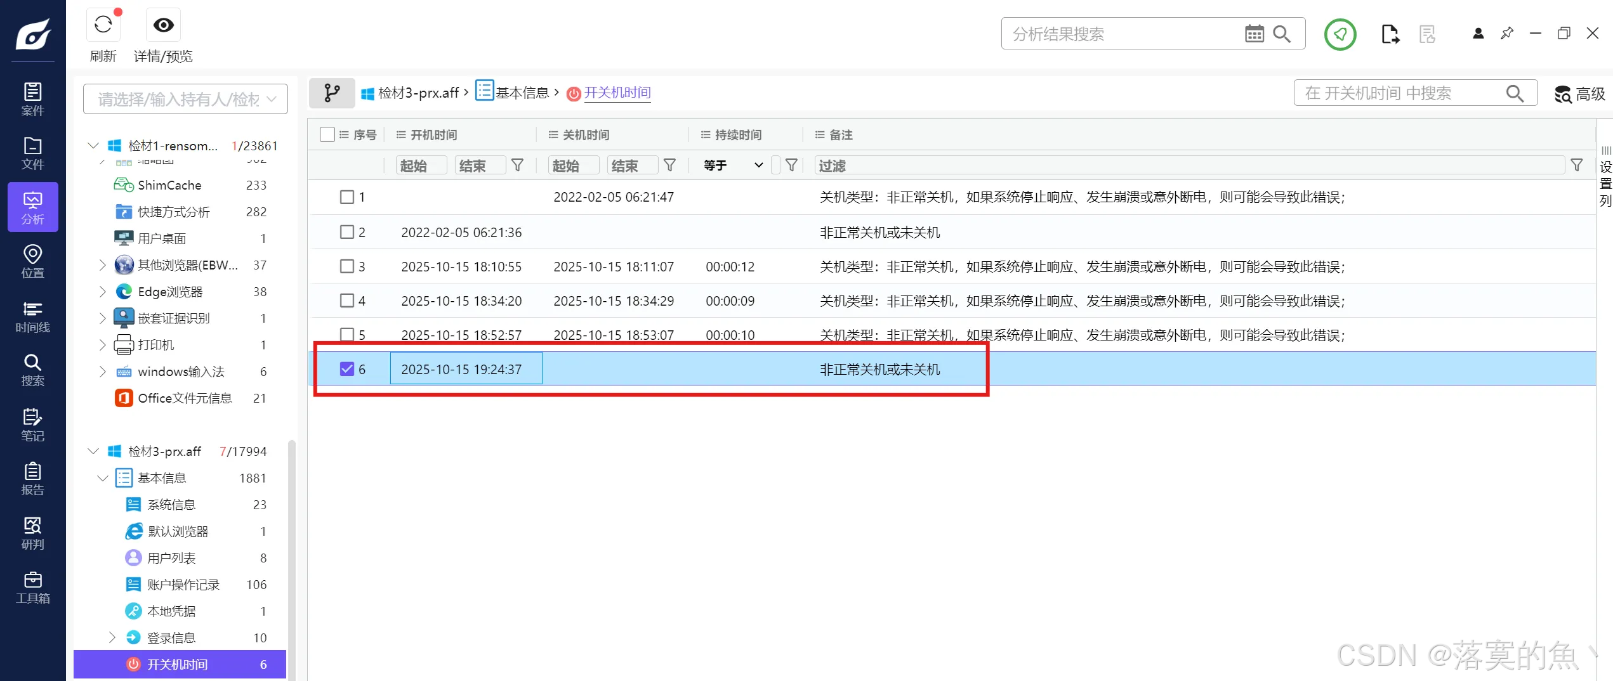Screen dimensions: 1613x681
Task: Click the filter funnel for 备注 column
Action: click(x=1577, y=165)
